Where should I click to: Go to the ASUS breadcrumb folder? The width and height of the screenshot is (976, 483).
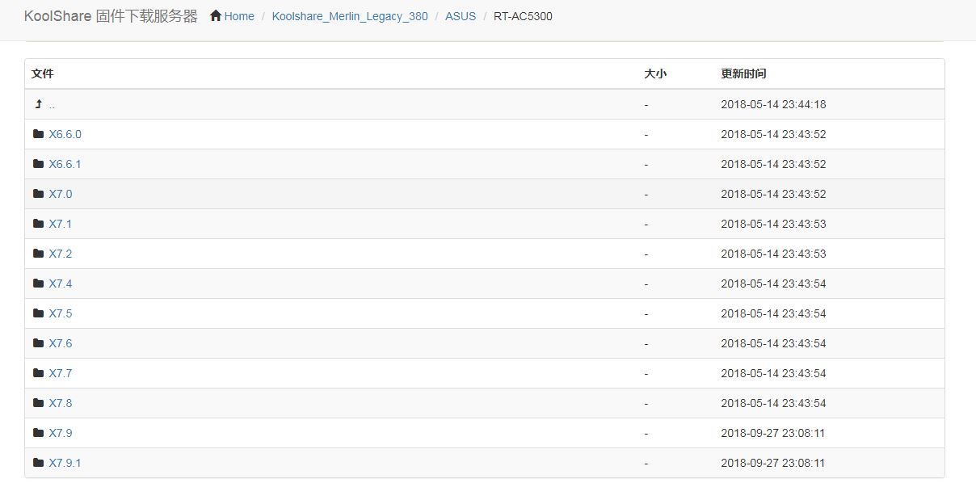pos(461,16)
